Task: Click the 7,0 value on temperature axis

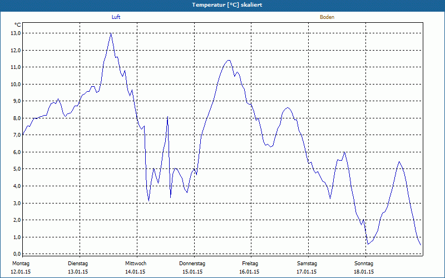Action: tap(17, 135)
